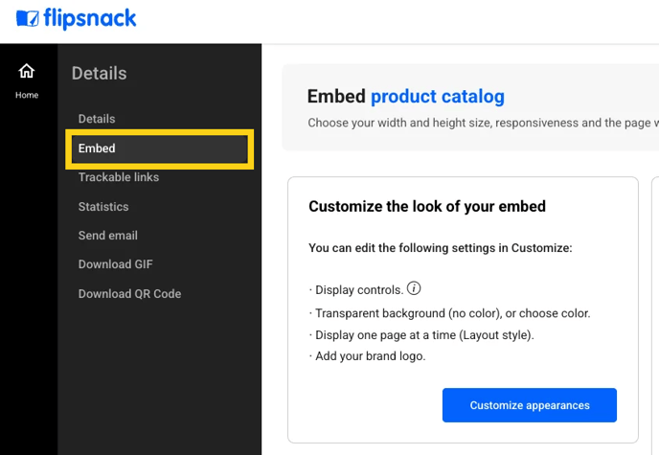Screen dimensions: 659x455
Task: Click the Home label under the house icon
Action: (27, 96)
